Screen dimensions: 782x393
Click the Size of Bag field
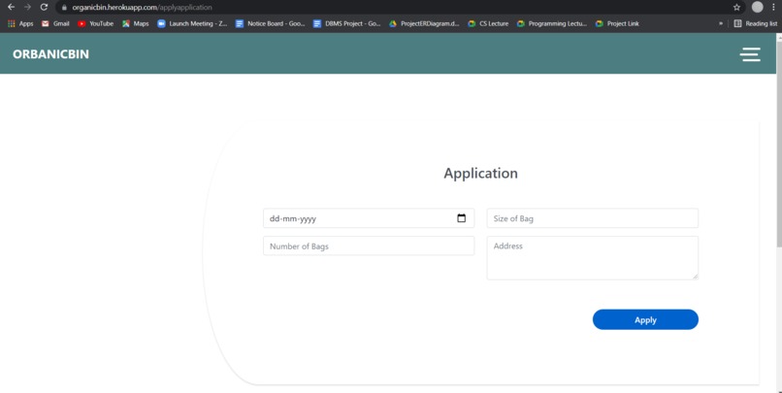[x=593, y=218]
